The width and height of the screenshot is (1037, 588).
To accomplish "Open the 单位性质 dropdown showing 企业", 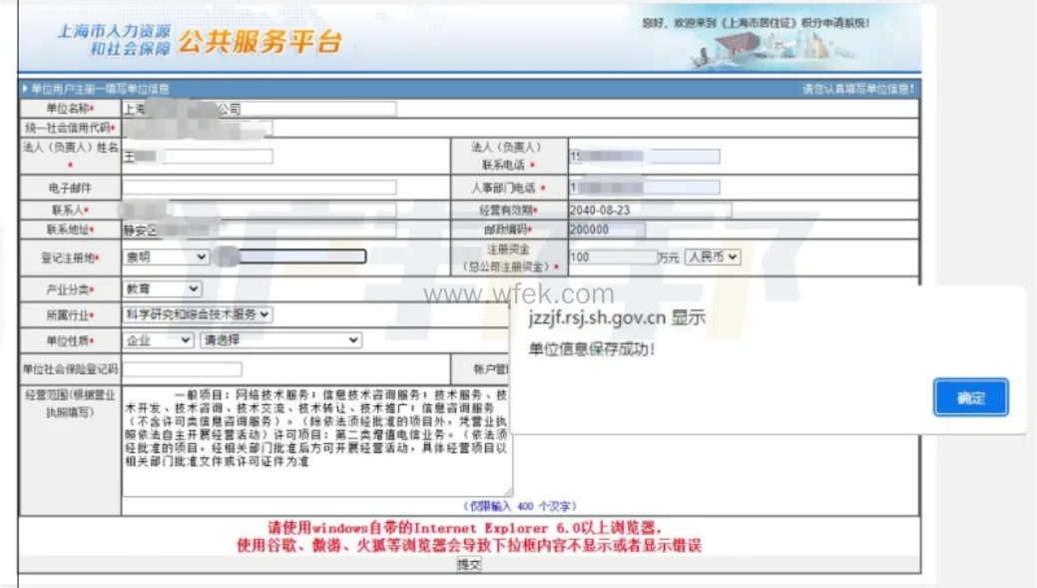I will 158,340.
